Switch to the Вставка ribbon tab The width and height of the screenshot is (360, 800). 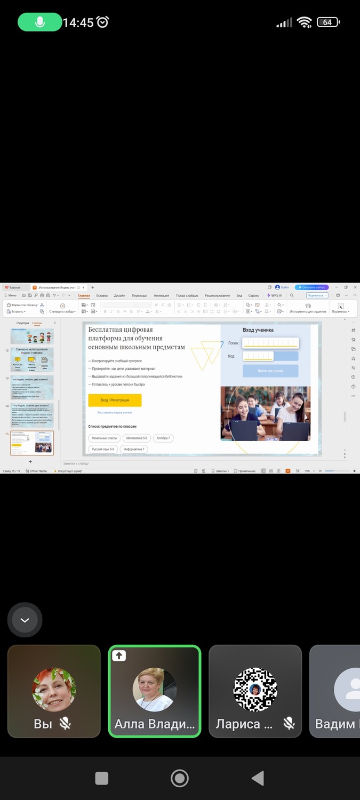pyautogui.click(x=102, y=295)
